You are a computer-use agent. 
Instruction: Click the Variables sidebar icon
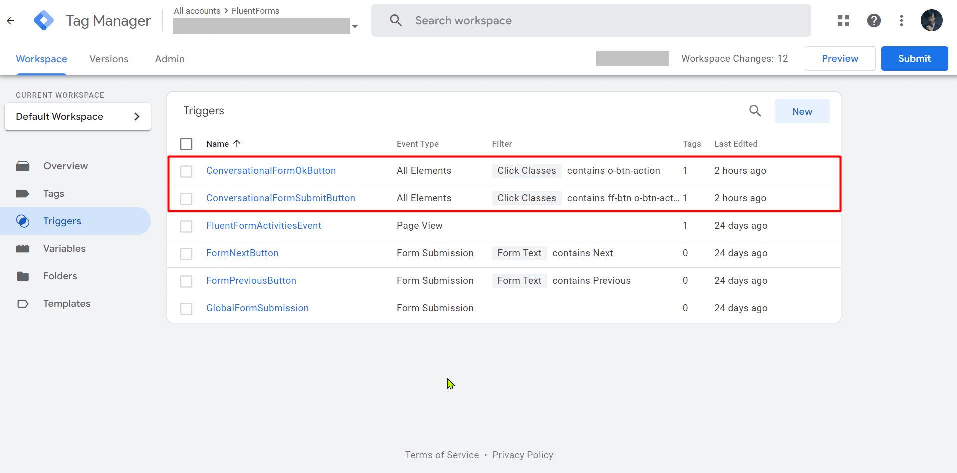click(x=23, y=249)
